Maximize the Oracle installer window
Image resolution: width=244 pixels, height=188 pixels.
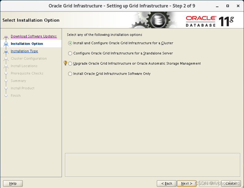click(227, 6)
